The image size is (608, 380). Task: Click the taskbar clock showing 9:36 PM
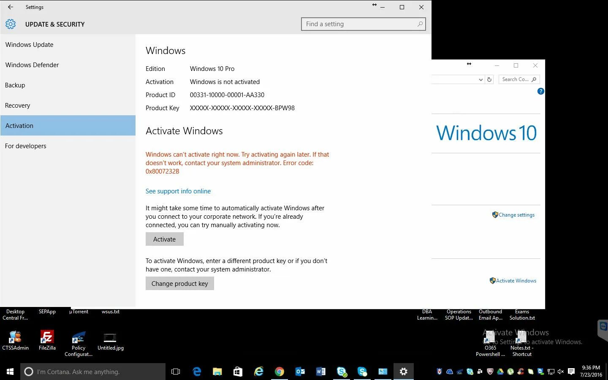tap(591, 371)
